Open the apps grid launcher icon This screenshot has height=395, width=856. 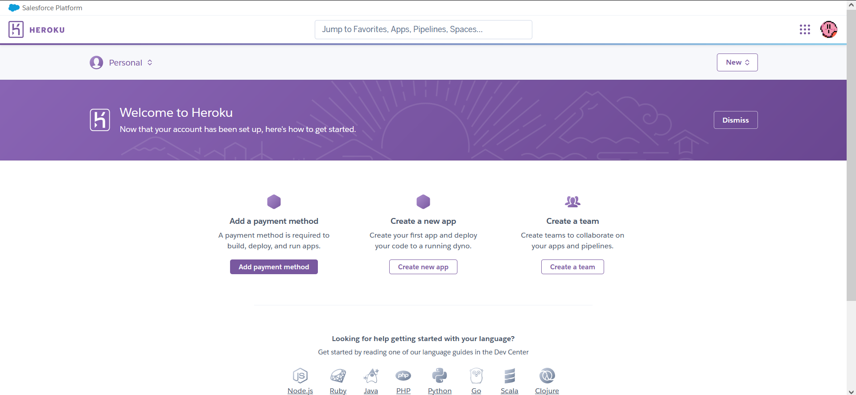(x=805, y=29)
